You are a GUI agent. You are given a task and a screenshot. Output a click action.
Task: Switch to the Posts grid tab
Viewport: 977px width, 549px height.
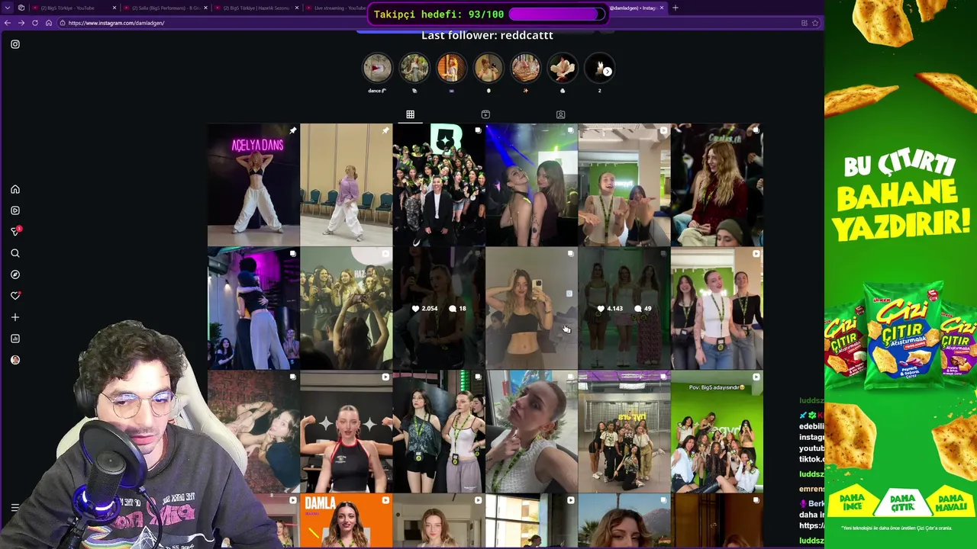[410, 114]
